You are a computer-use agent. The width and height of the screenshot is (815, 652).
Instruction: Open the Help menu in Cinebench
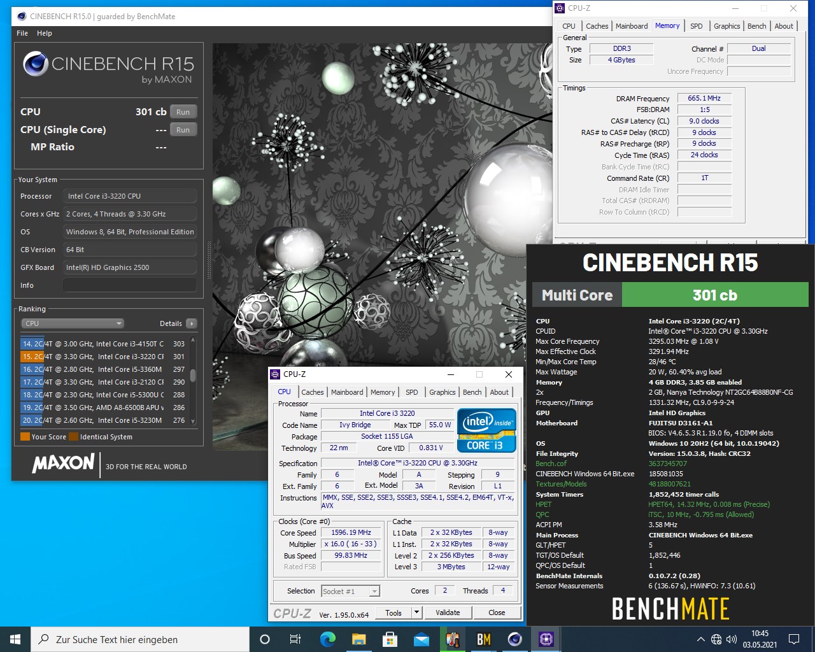click(x=45, y=33)
